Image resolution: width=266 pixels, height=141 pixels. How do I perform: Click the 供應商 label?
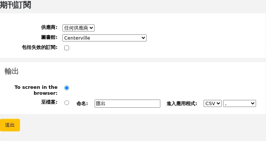tap(49, 27)
